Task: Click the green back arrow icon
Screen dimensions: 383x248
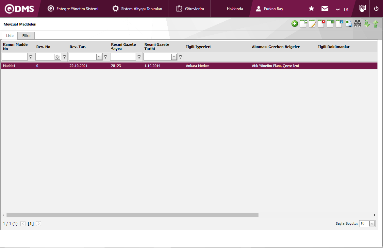Action: click(x=294, y=24)
